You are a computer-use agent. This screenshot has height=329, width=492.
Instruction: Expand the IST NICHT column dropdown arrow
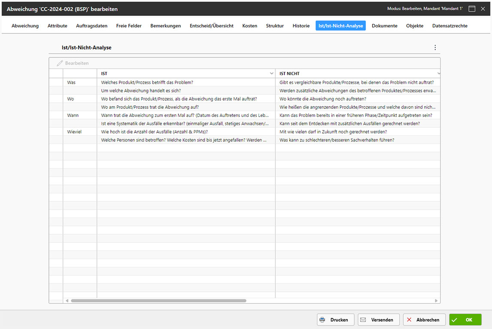point(438,74)
